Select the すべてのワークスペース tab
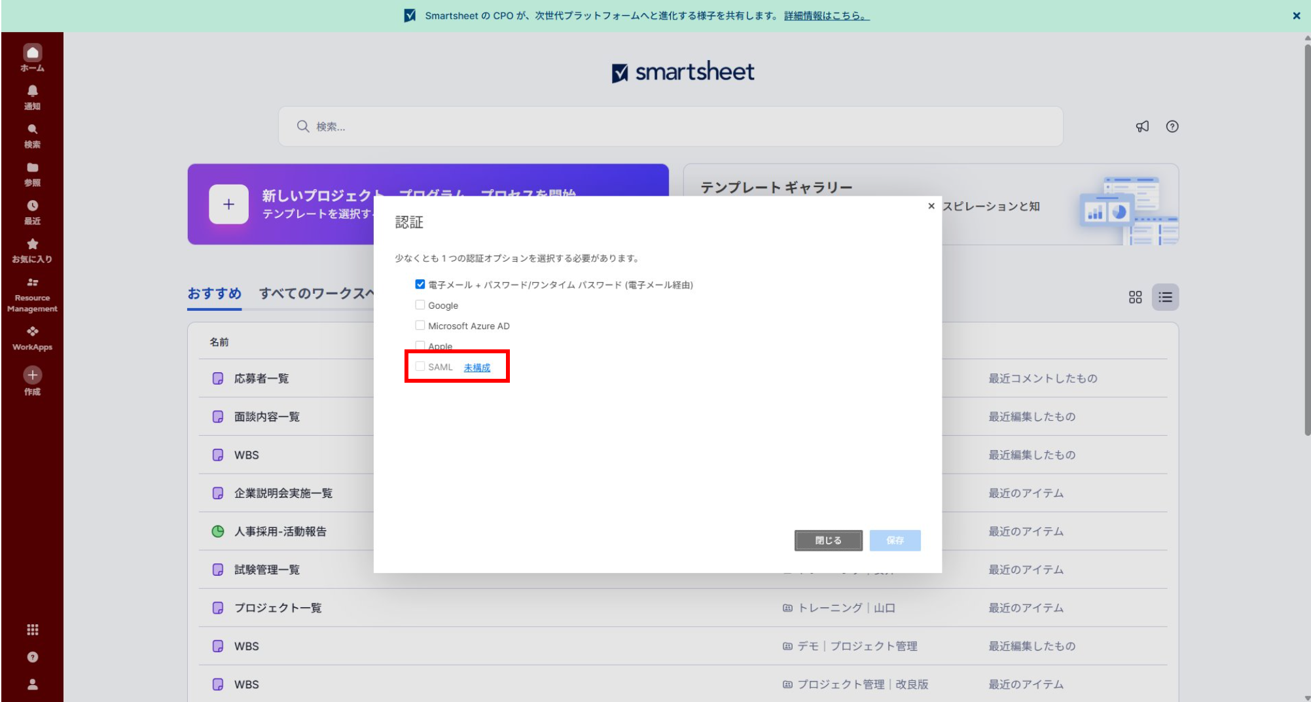Image resolution: width=1311 pixels, height=702 pixels. (x=316, y=293)
